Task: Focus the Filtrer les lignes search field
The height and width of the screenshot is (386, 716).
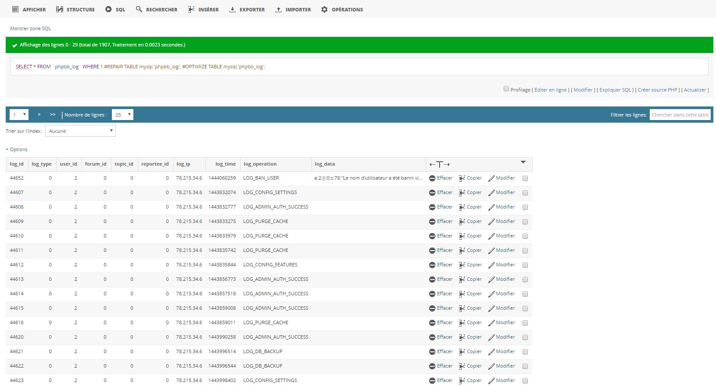Action: click(680, 115)
